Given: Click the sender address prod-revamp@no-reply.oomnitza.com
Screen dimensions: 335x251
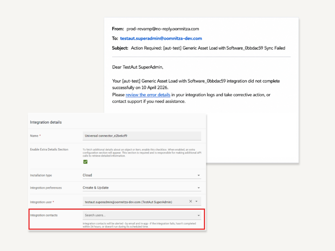Looking at the screenshot, I should click(162, 29).
